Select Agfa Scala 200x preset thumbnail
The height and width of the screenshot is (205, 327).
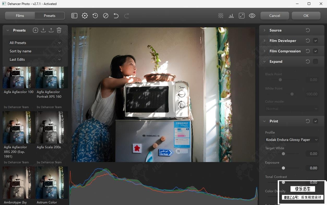pos(52,127)
